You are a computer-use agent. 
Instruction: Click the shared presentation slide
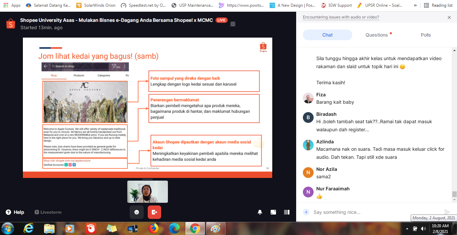pyautogui.click(x=147, y=108)
